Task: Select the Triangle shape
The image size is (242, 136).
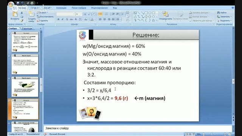Action: click(135, 17)
